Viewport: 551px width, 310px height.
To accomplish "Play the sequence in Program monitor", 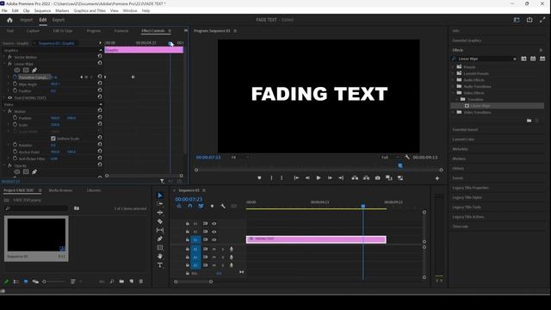I will (x=319, y=178).
